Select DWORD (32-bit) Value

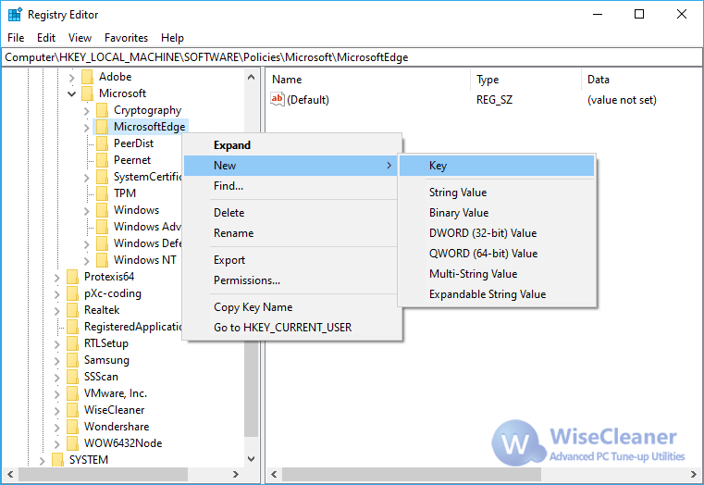497,232
